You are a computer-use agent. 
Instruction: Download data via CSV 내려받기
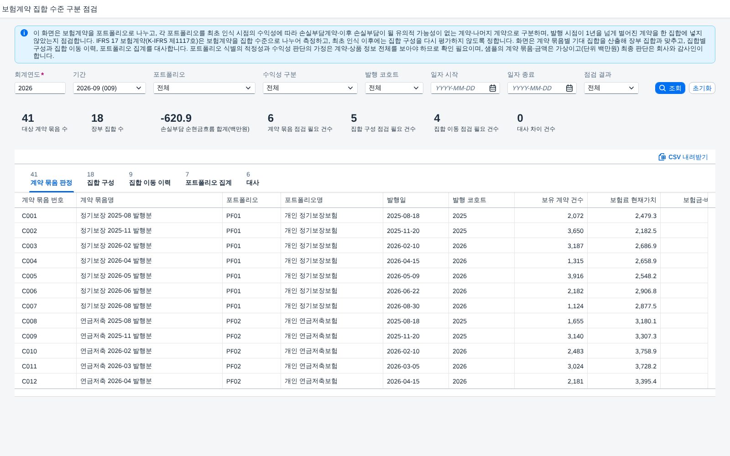tap(683, 157)
